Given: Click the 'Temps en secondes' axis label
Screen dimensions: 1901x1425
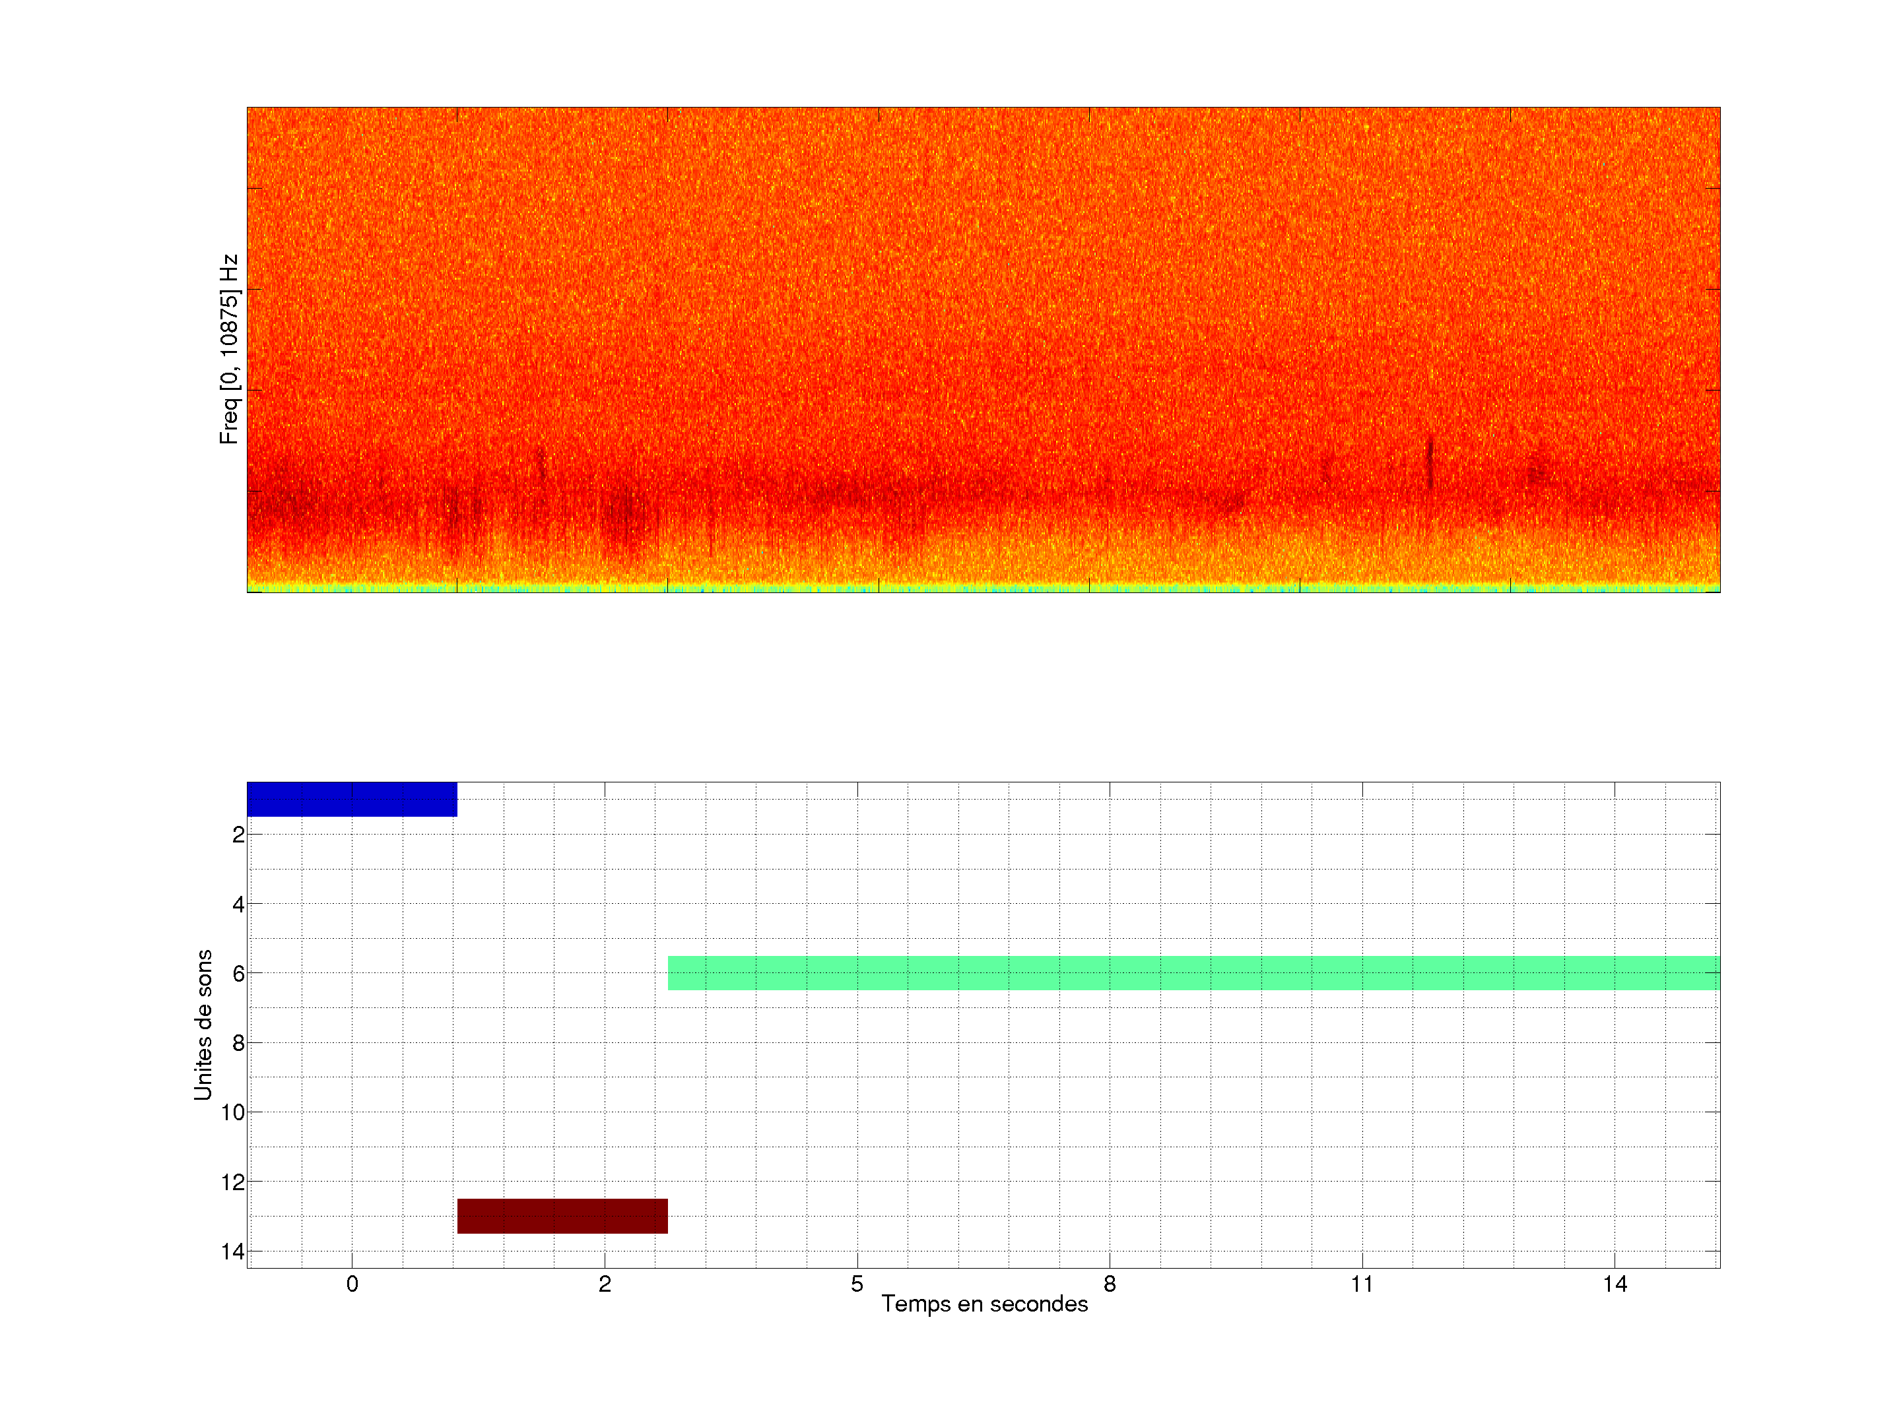Looking at the screenshot, I should point(984,1304).
